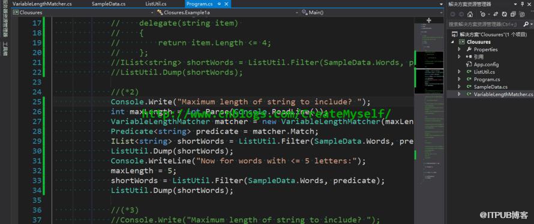The width and height of the screenshot is (534, 224).
Task: Refresh the Solution Explorer
Action: point(504,14)
